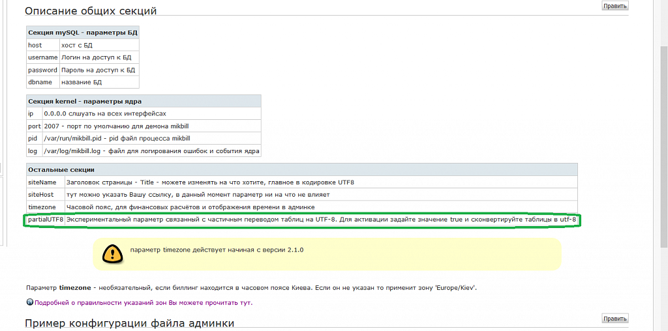
Task: Click the heading Описание общих секций
Action: (91, 11)
